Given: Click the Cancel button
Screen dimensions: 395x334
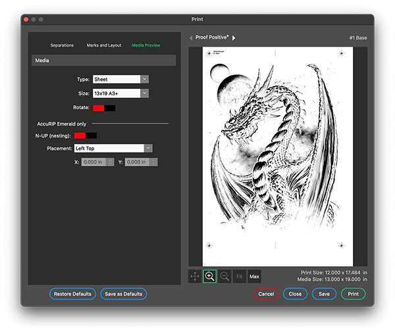Looking at the screenshot, I should click(266, 294).
